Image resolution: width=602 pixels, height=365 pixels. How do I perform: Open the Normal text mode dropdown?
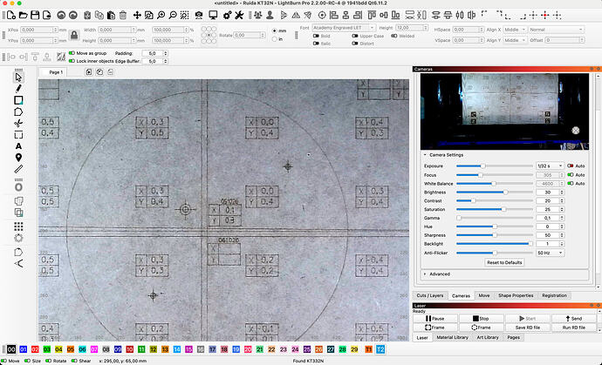point(557,30)
